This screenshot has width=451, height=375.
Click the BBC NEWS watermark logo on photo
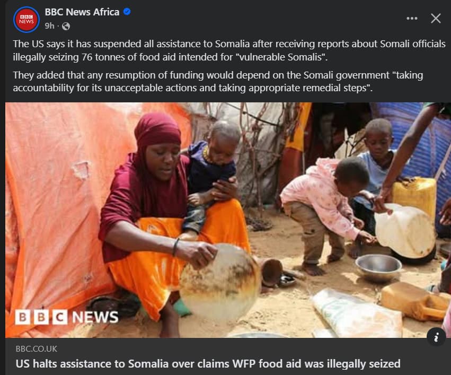[67, 317]
